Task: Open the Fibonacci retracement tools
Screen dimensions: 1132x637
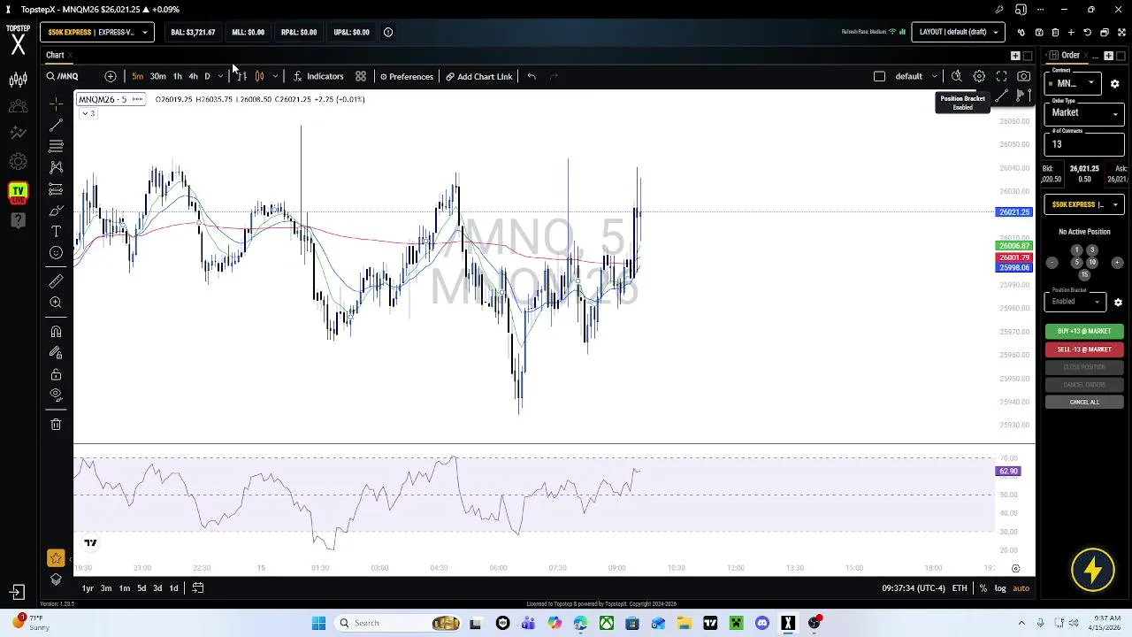Action: pyautogui.click(x=56, y=146)
